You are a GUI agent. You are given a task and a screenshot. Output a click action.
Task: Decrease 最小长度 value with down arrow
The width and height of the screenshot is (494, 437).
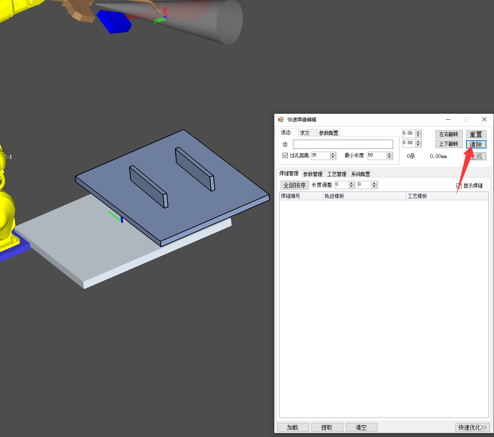point(390,157)
